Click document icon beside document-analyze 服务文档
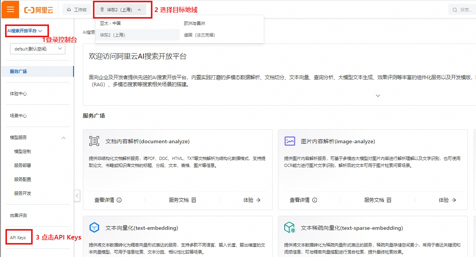This screenshot has width=476, height=257. tap(193, 200)
